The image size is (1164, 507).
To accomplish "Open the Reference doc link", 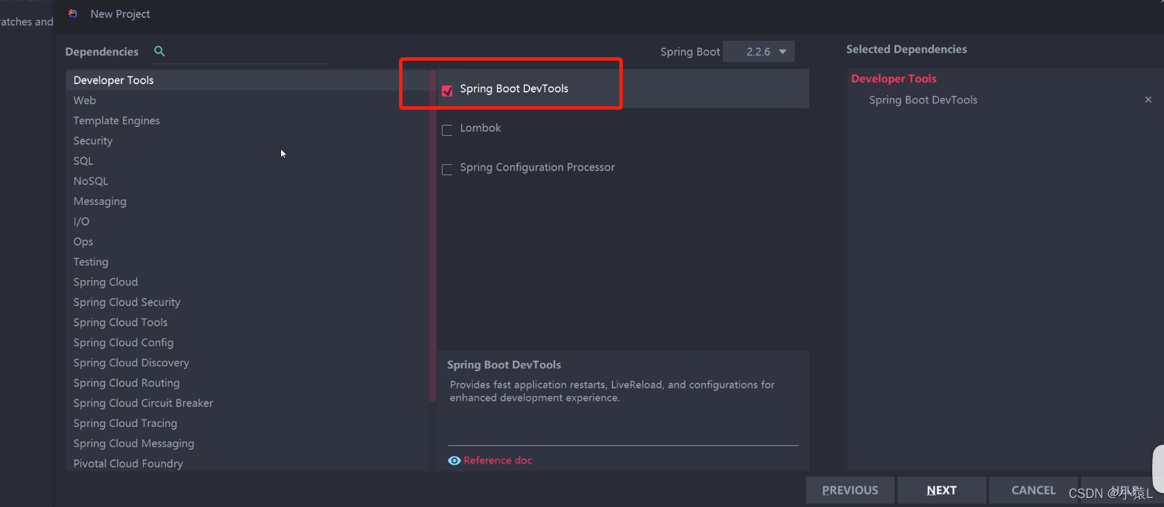I will click(498, 461).
